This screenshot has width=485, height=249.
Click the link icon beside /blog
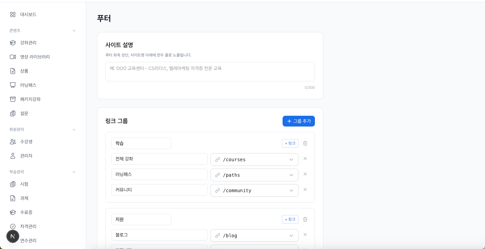click(218, 236)
